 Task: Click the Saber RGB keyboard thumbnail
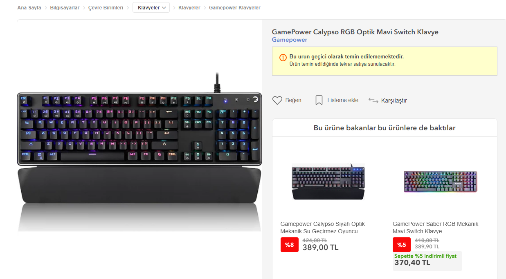440,182
